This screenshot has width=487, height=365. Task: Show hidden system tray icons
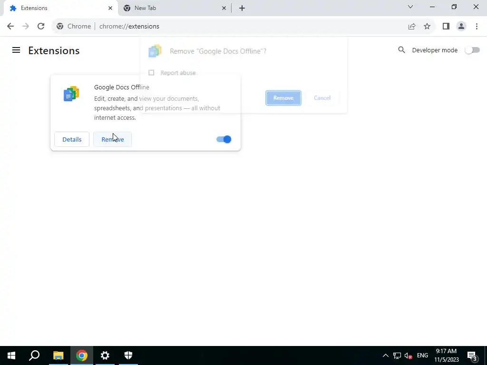pos(385,355)
